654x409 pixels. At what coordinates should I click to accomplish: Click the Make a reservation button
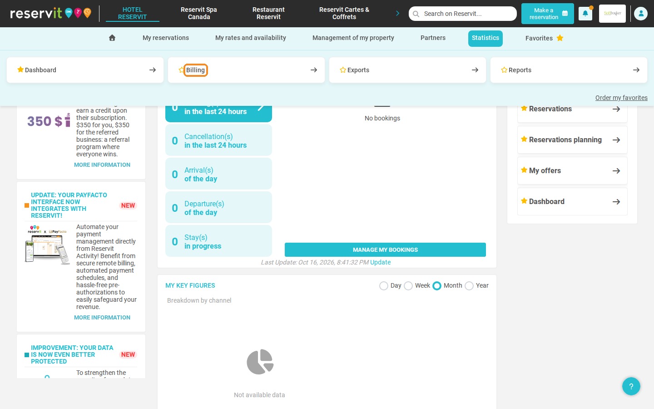[x=548, y=14]
